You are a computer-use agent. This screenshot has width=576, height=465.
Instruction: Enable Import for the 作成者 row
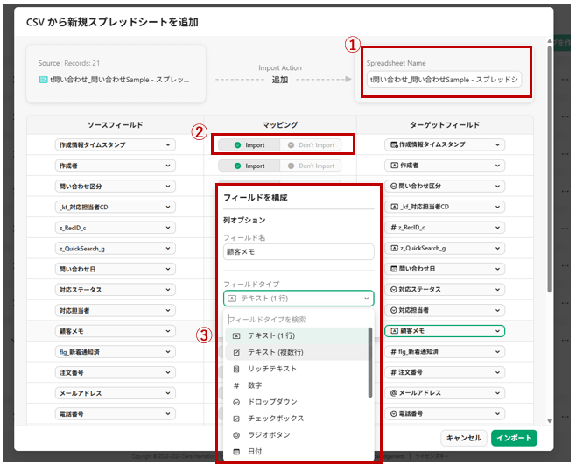click(x=249, y=166)
